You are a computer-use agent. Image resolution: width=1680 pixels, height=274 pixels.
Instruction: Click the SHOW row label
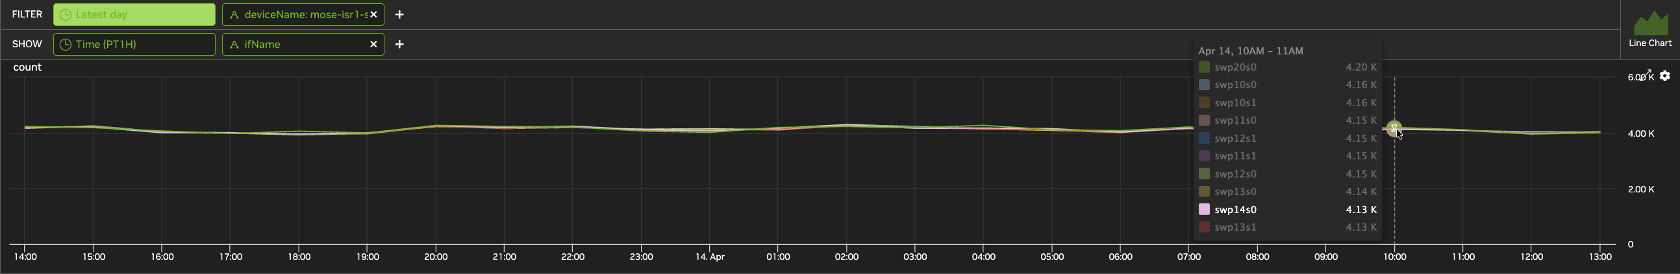pyautogui.click(x=27, y=44)
